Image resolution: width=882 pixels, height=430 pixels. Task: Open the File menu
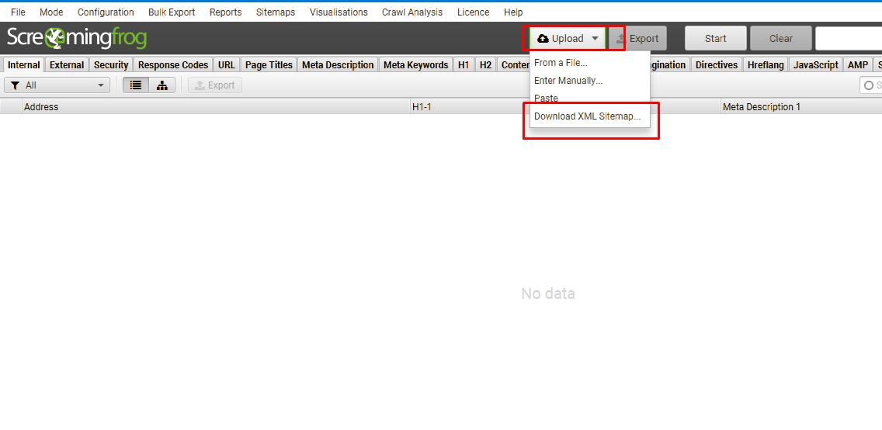point(18,12)
